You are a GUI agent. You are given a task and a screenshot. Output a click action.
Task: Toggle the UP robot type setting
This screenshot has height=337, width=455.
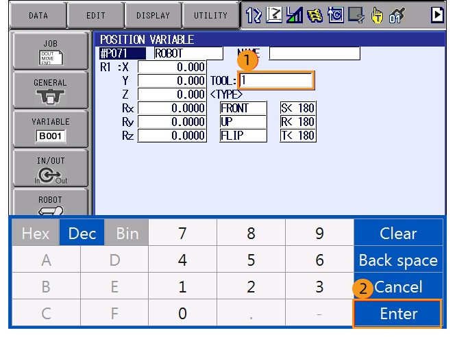click(243, 122)
